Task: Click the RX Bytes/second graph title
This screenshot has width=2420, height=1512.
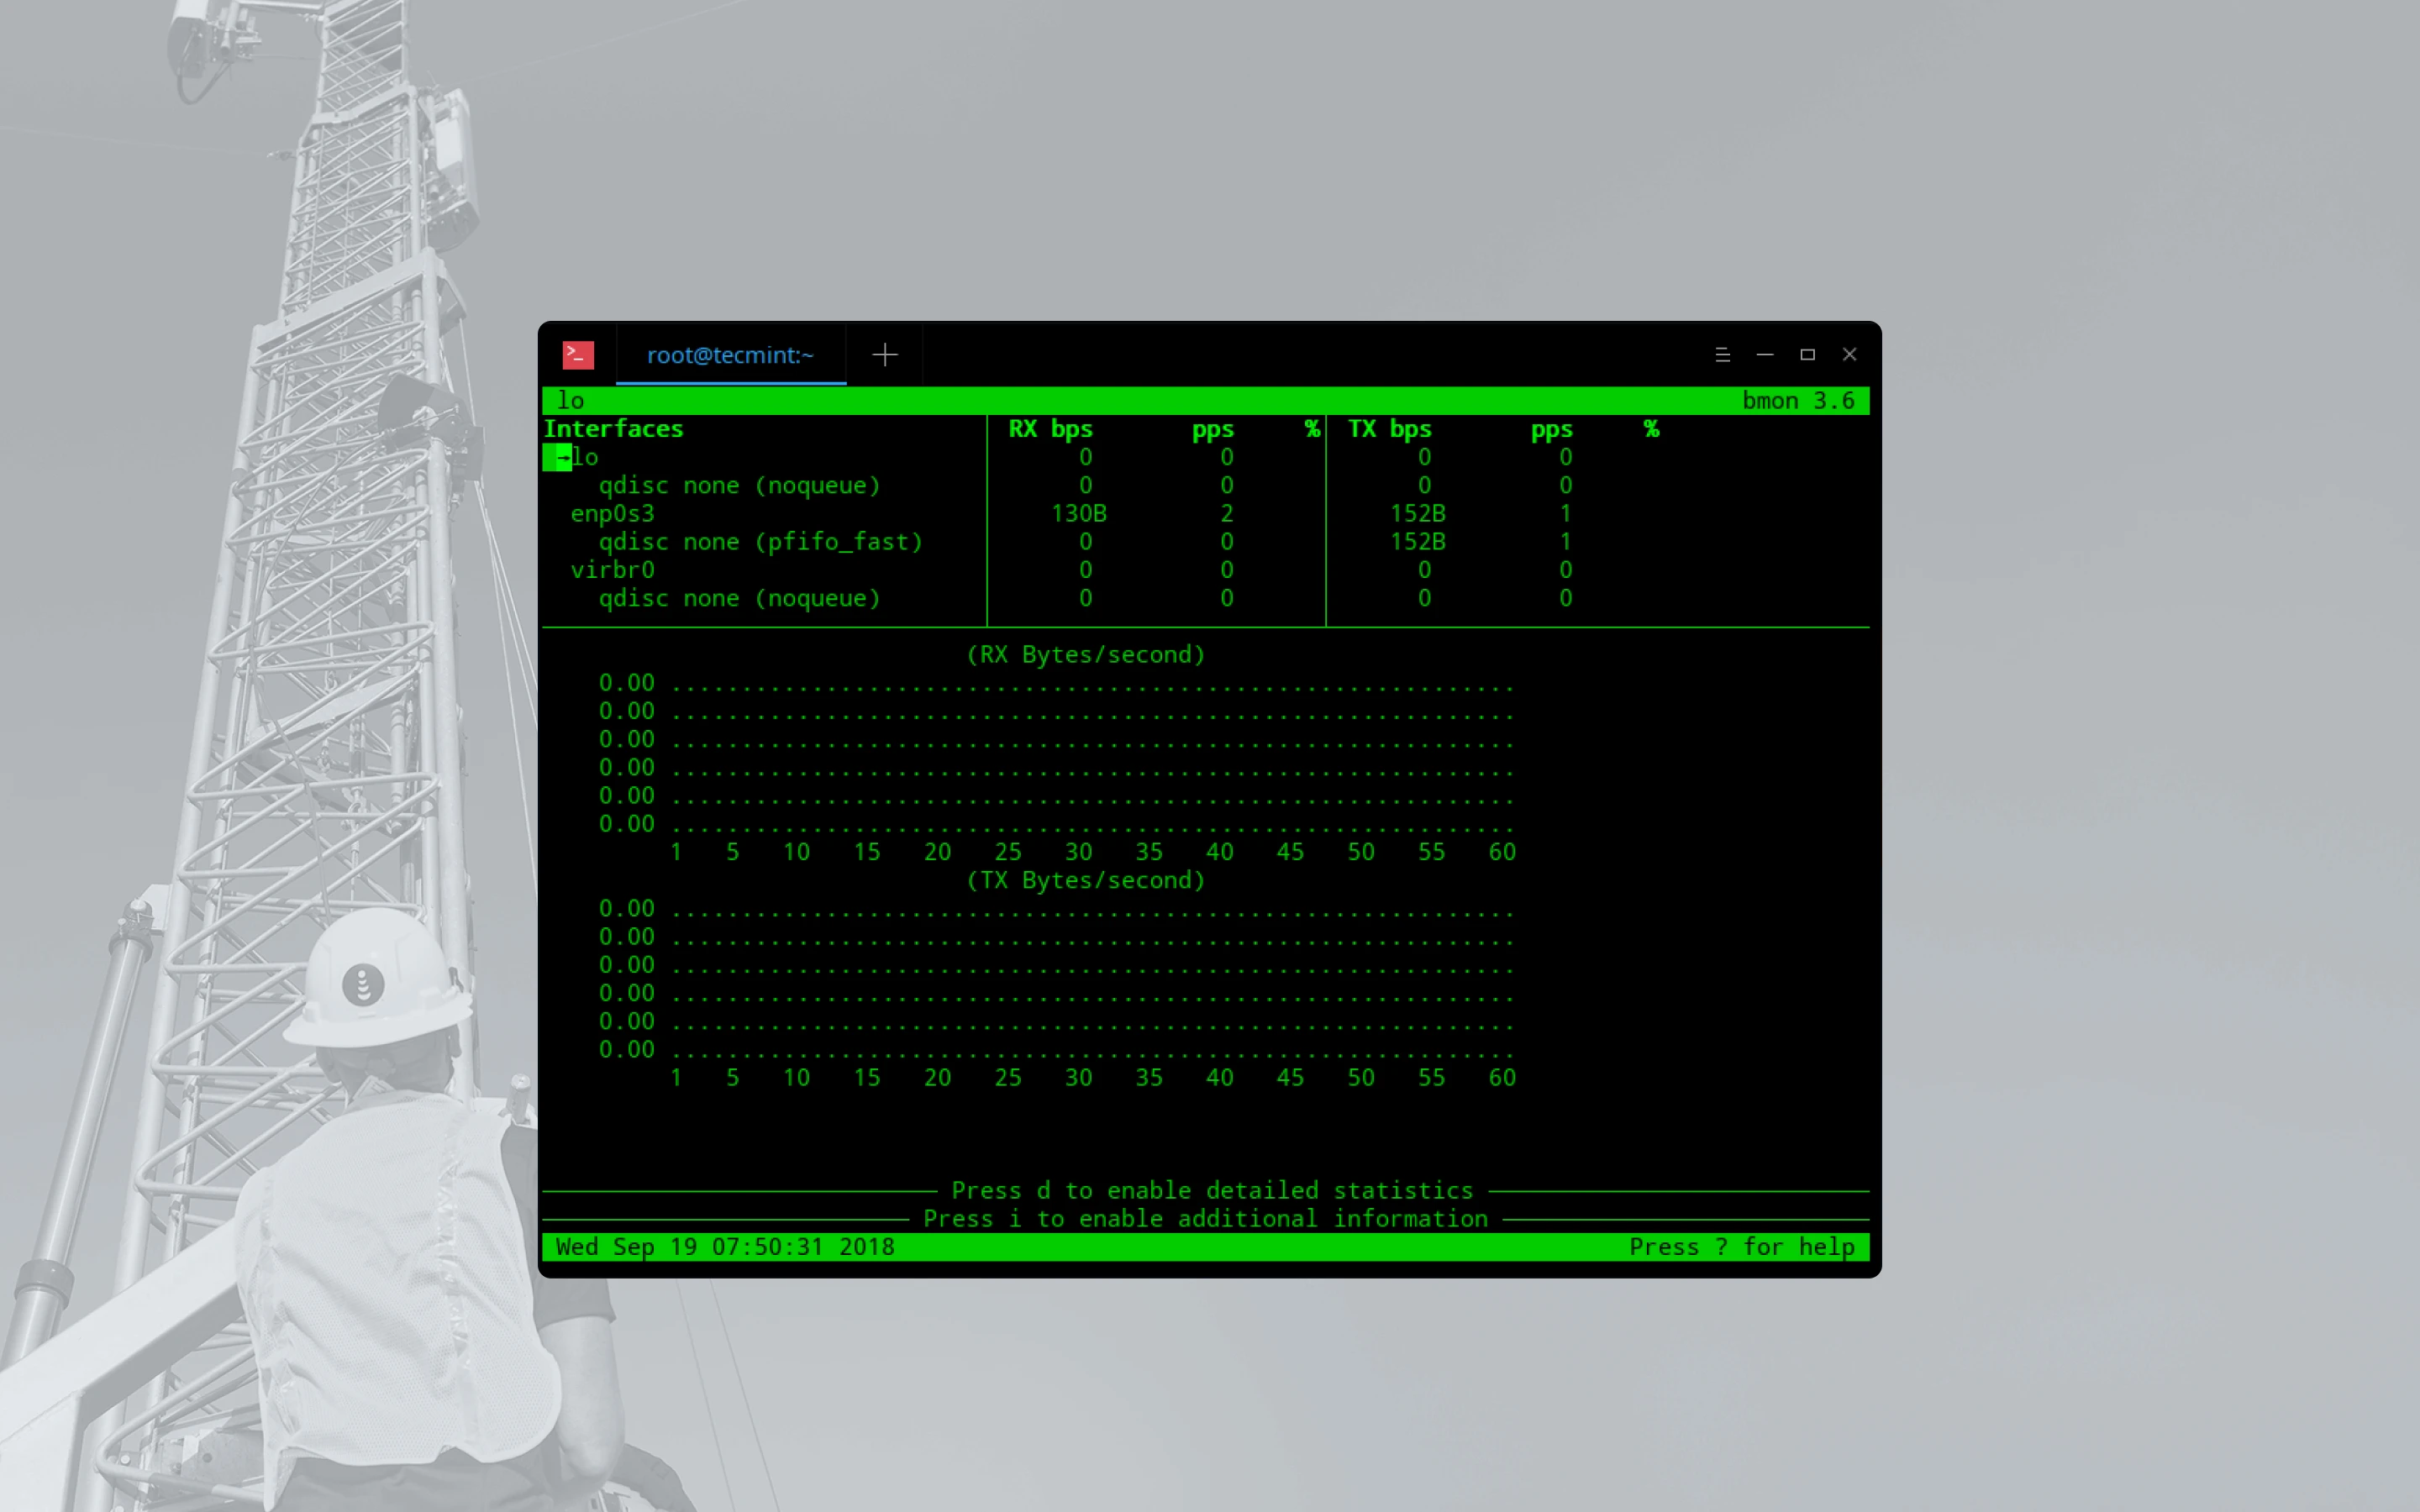Action: (1085, 655)
